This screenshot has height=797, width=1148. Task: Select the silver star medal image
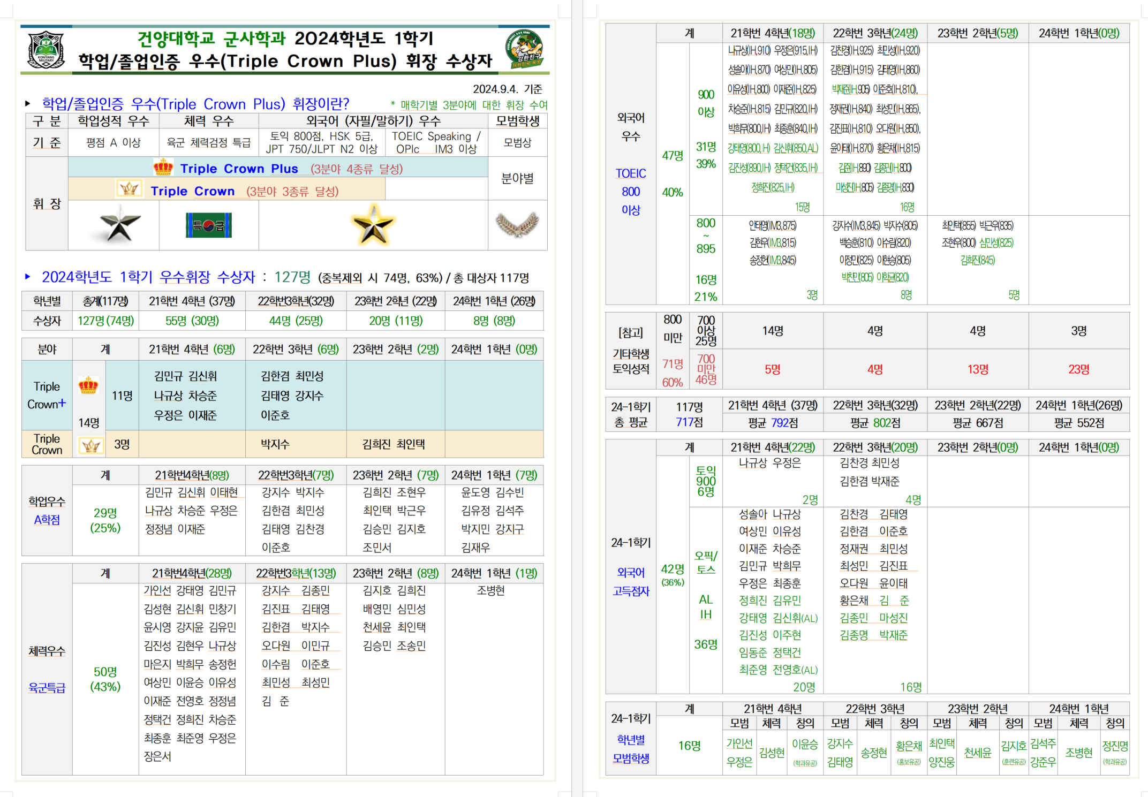tap(119, 225)
